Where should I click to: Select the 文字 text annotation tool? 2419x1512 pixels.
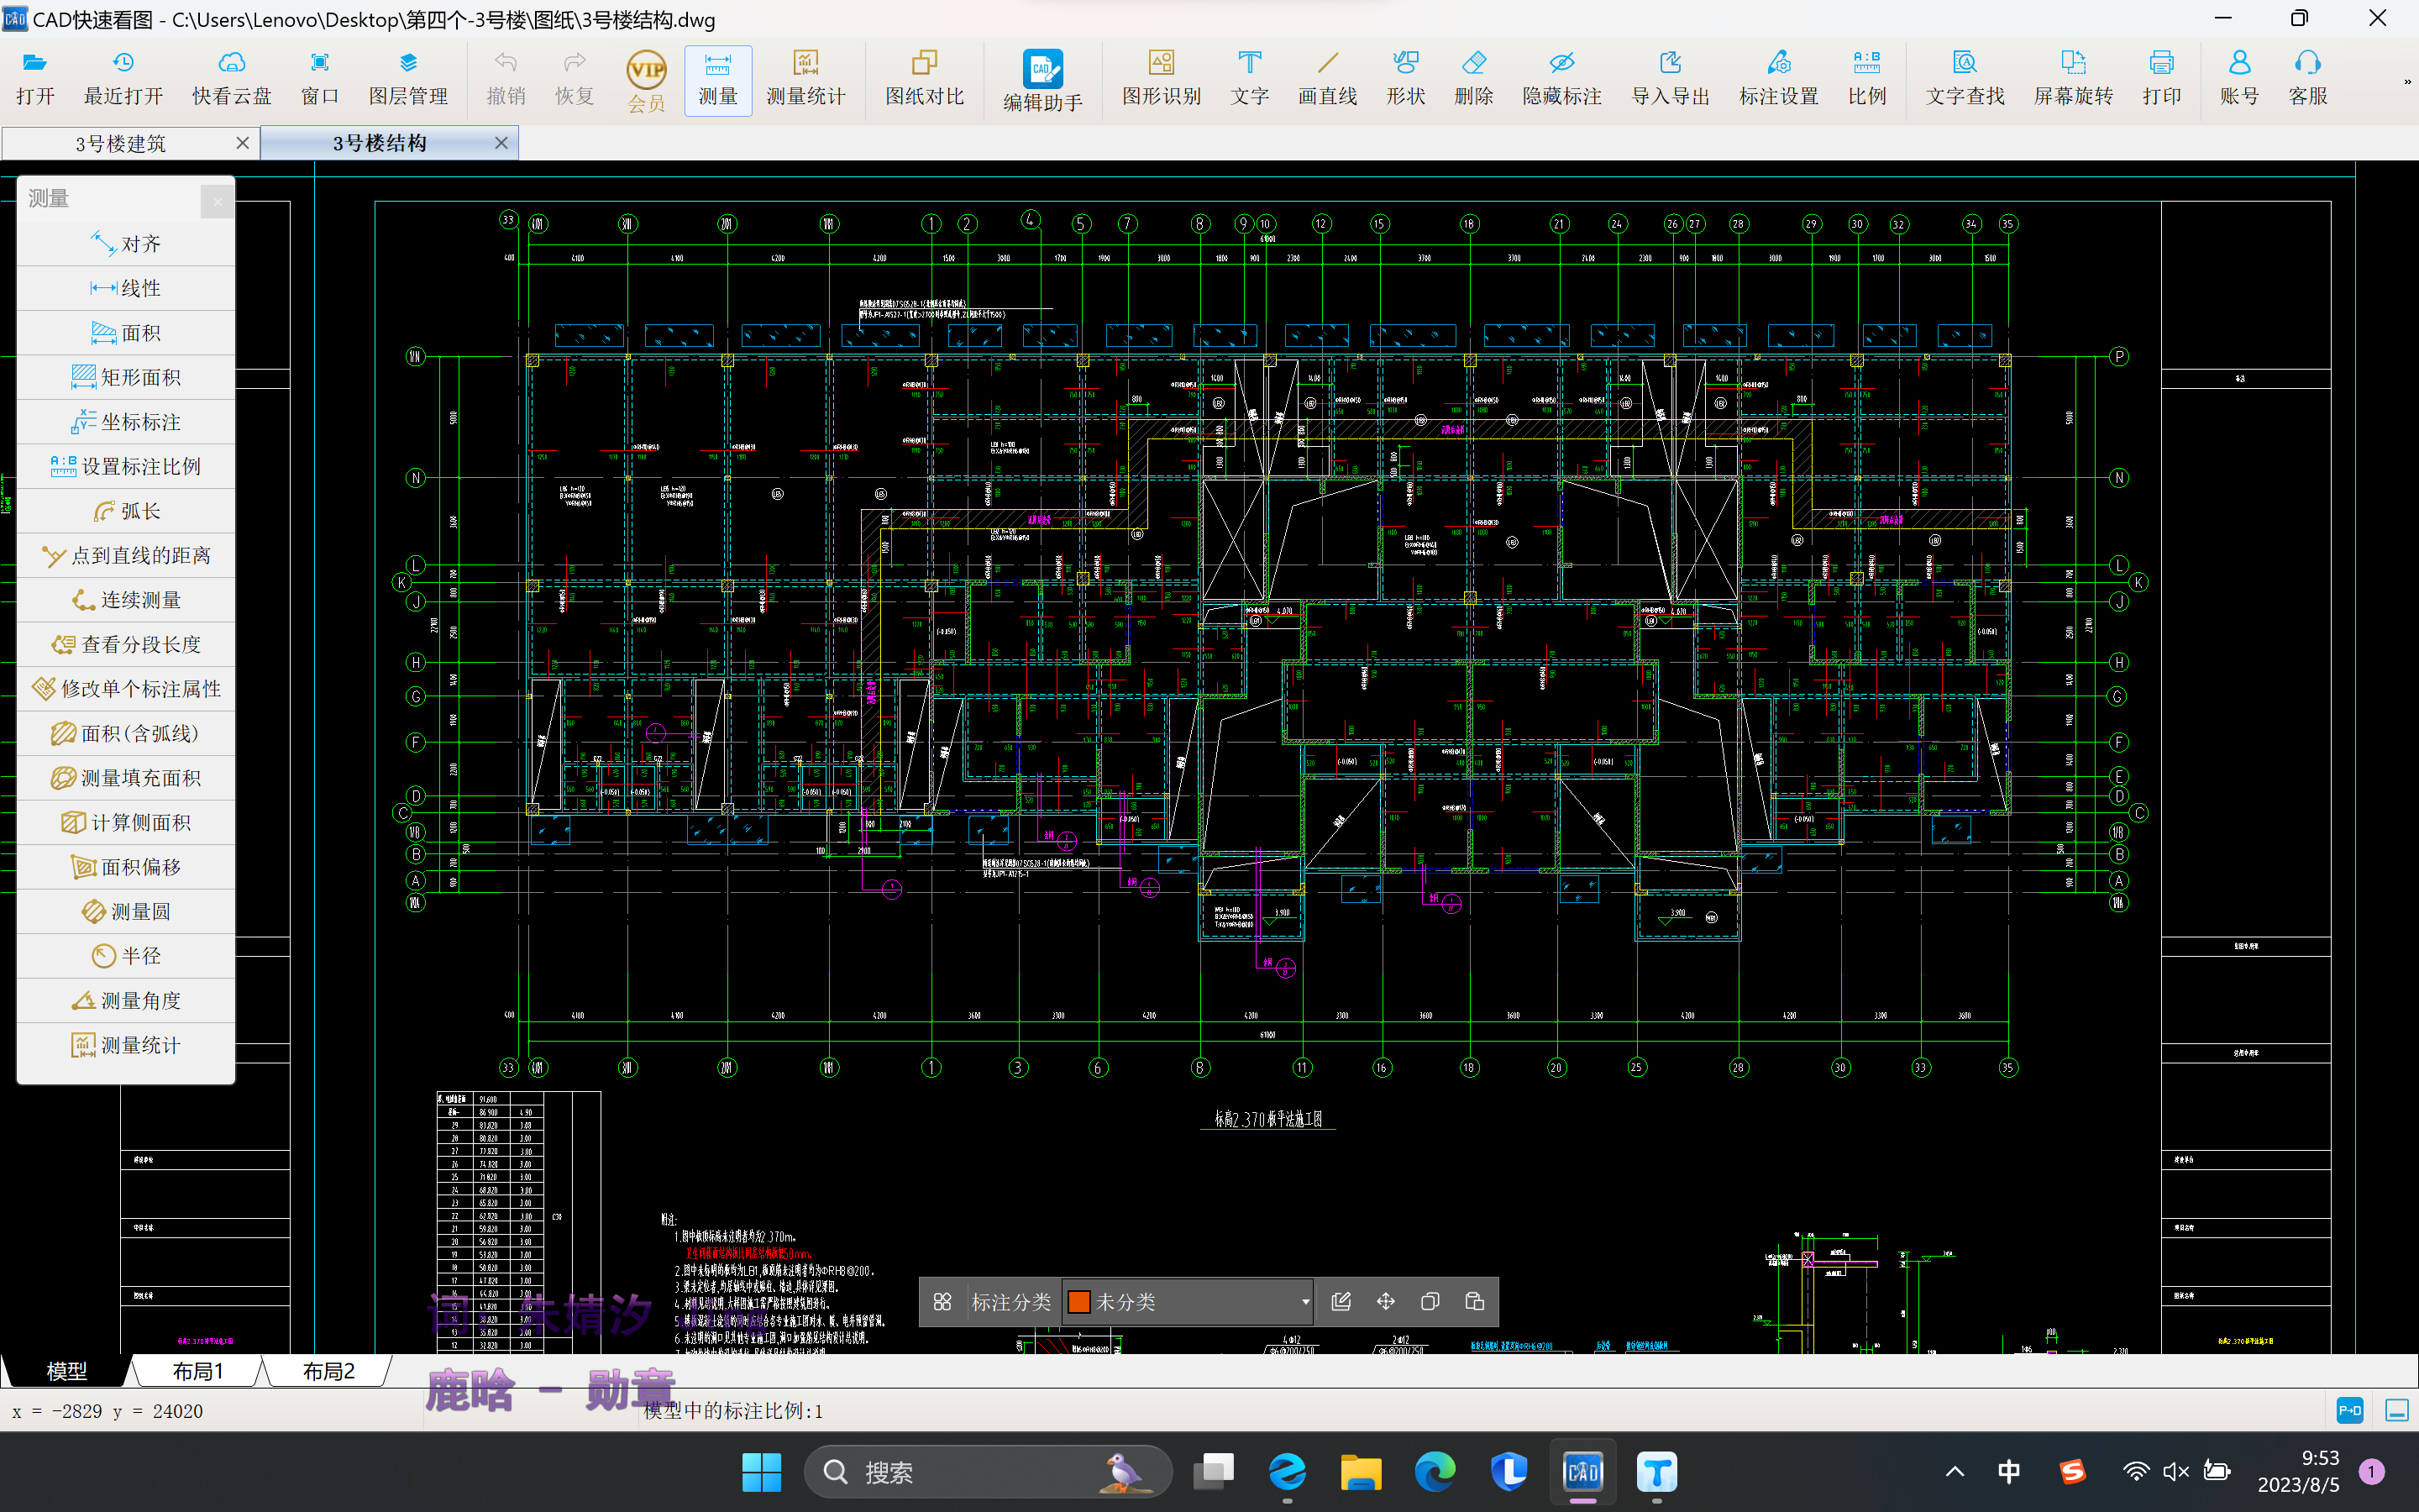pyautogui.click(x=1250, y=79)
